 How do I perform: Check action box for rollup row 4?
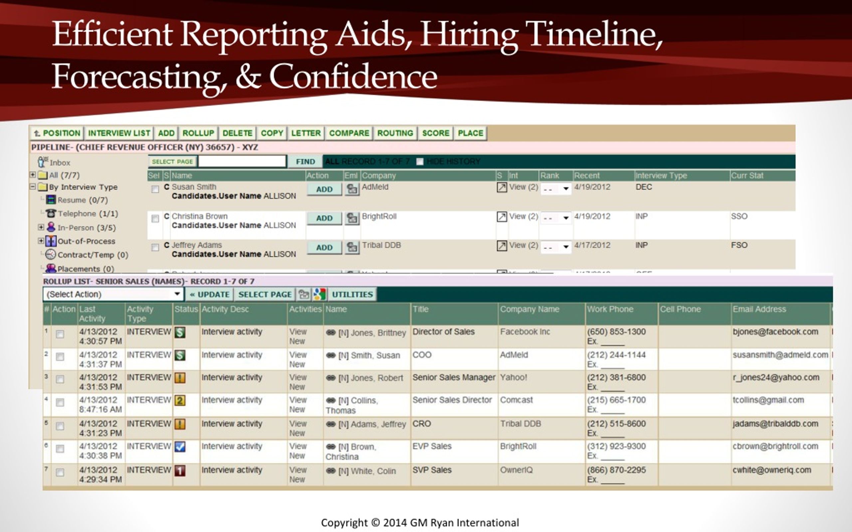coord(60,402)
